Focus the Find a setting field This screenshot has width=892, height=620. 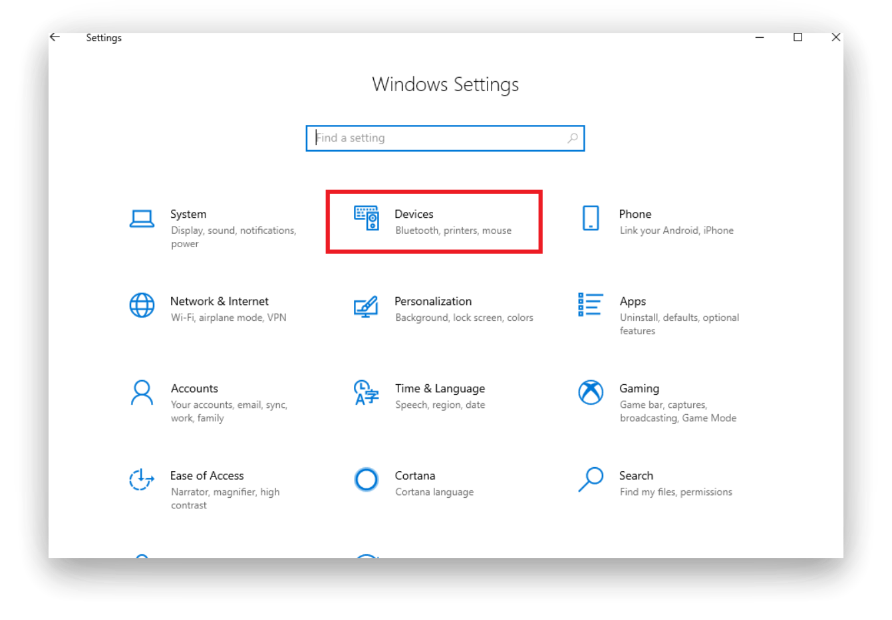[x=445, y=138]
